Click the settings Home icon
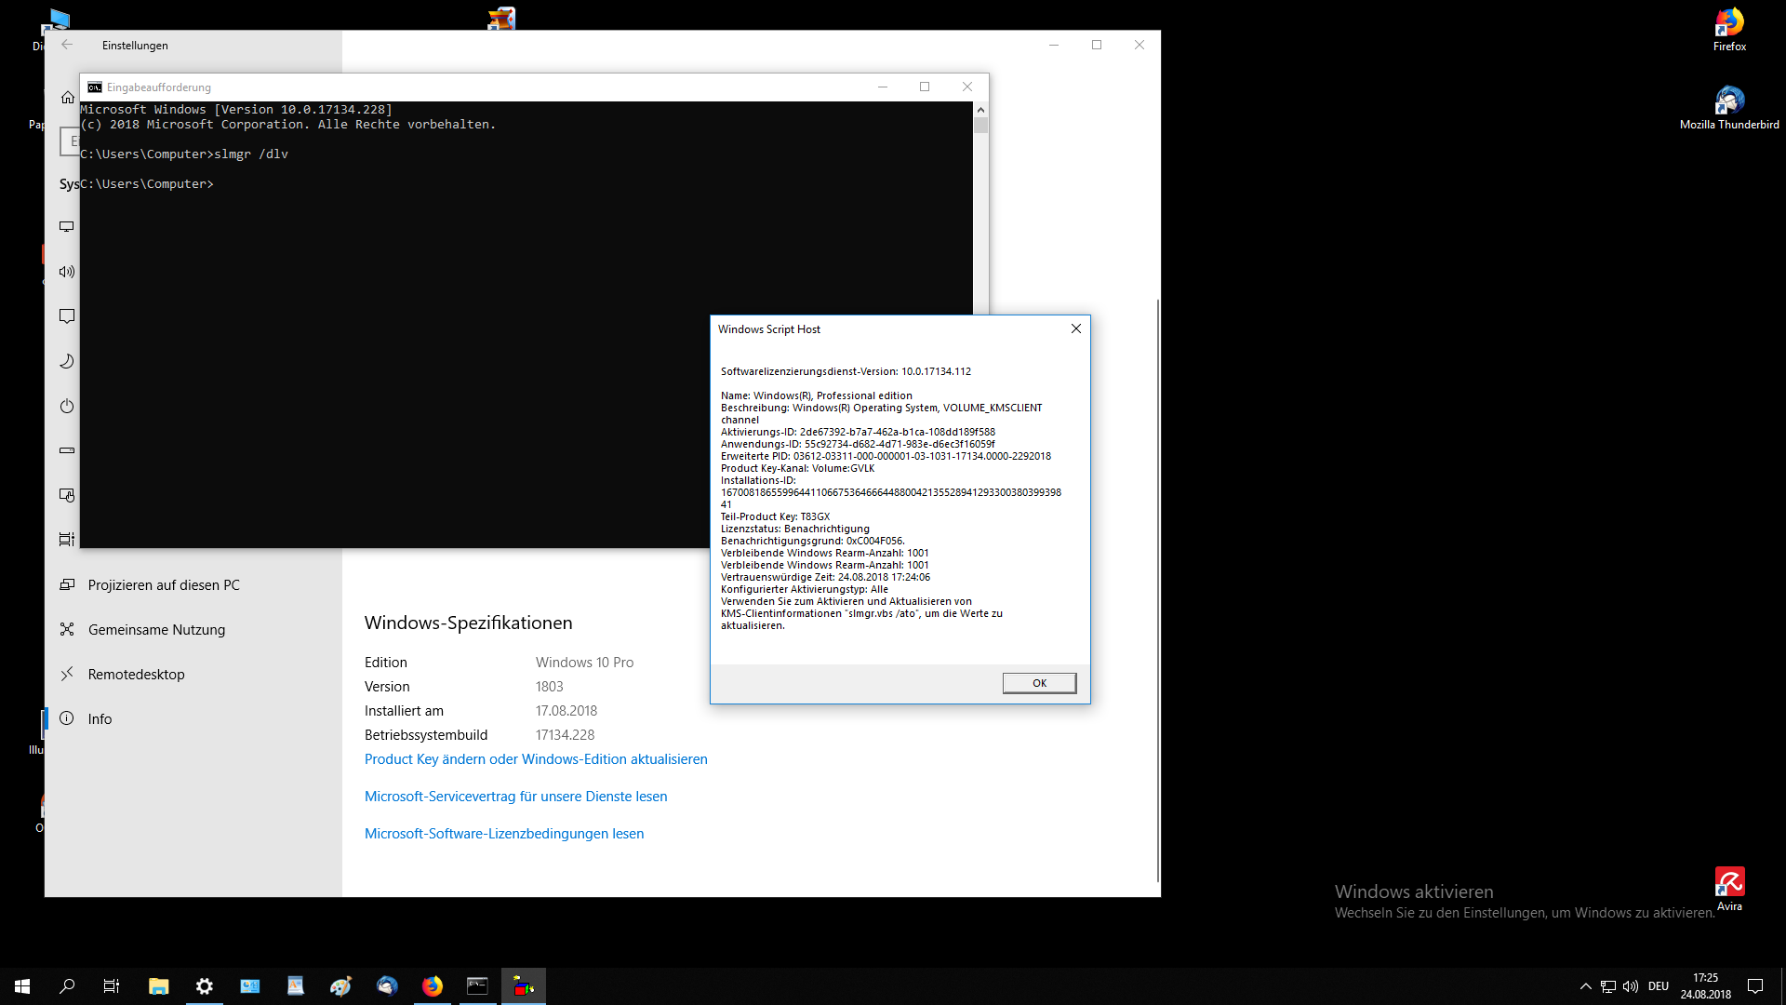The image size is (1786, 1005). [68, 98]
